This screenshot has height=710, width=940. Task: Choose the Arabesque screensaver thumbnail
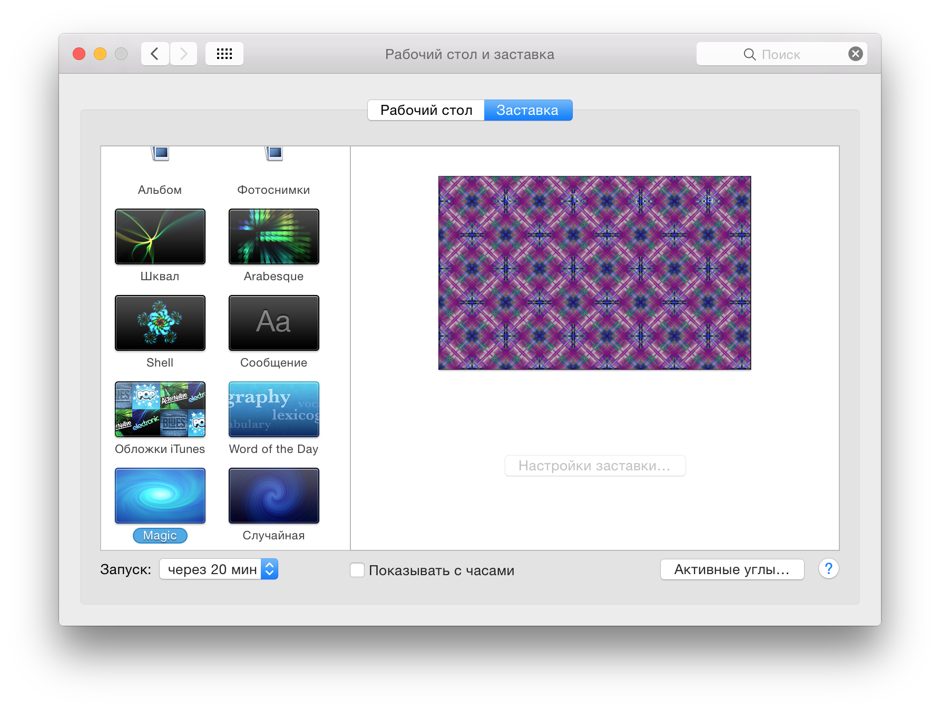274,236
